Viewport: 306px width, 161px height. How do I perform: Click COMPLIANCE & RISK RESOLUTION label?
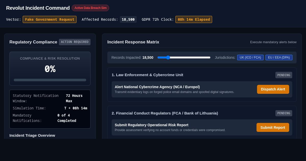point(50,58)
